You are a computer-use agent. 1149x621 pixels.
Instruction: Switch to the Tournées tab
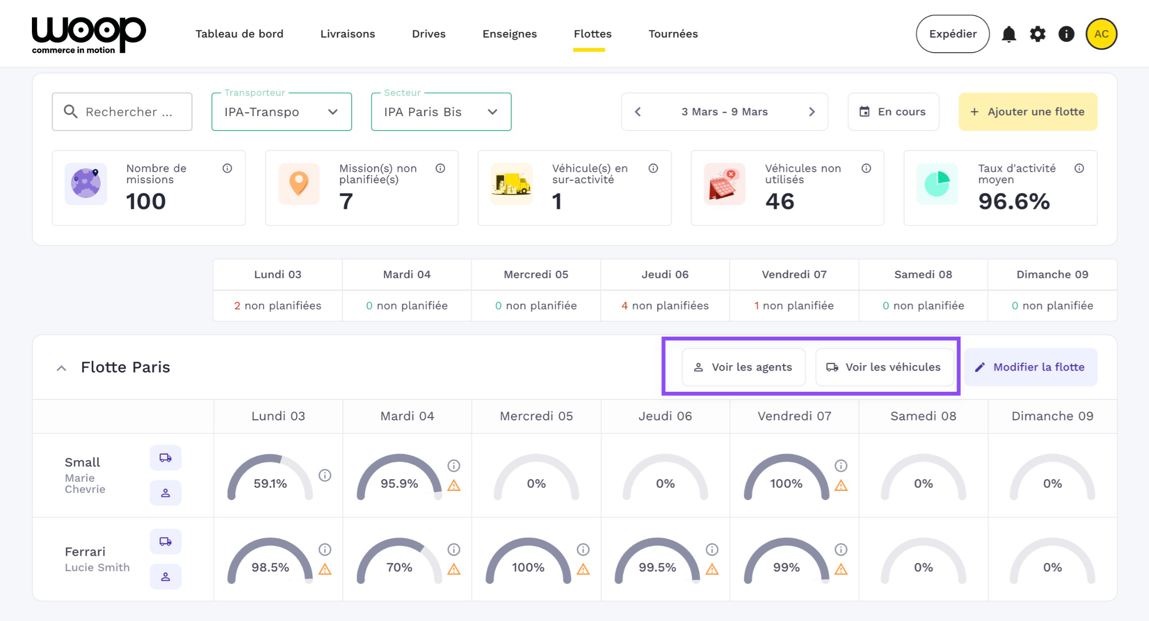coord(673,34)
